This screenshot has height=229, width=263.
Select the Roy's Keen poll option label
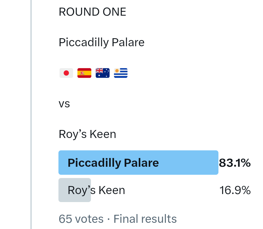click(x=96, y=190)
